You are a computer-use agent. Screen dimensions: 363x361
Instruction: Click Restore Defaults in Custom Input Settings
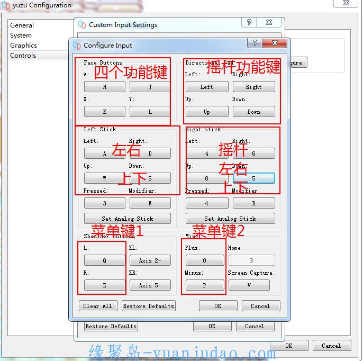[x=111, y=326]
